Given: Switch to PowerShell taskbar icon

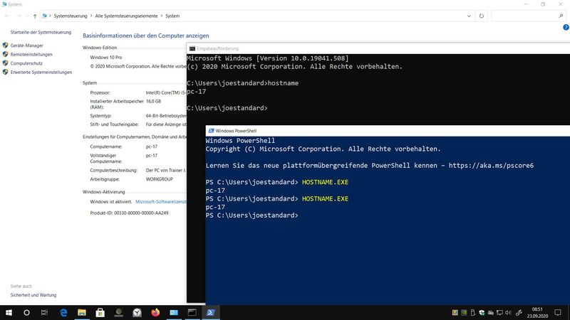Looking at the screenshot, I should tap(210, 312).
